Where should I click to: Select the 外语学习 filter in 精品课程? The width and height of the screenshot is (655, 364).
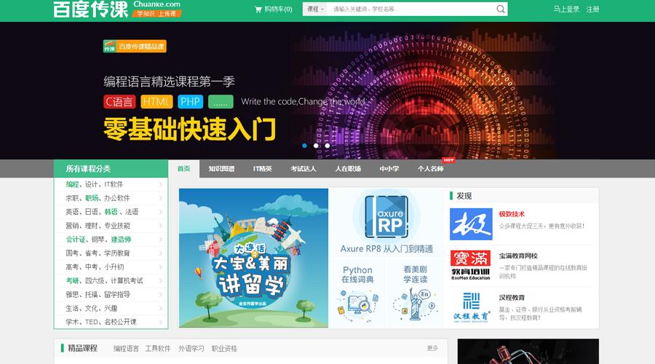(191, 349)
